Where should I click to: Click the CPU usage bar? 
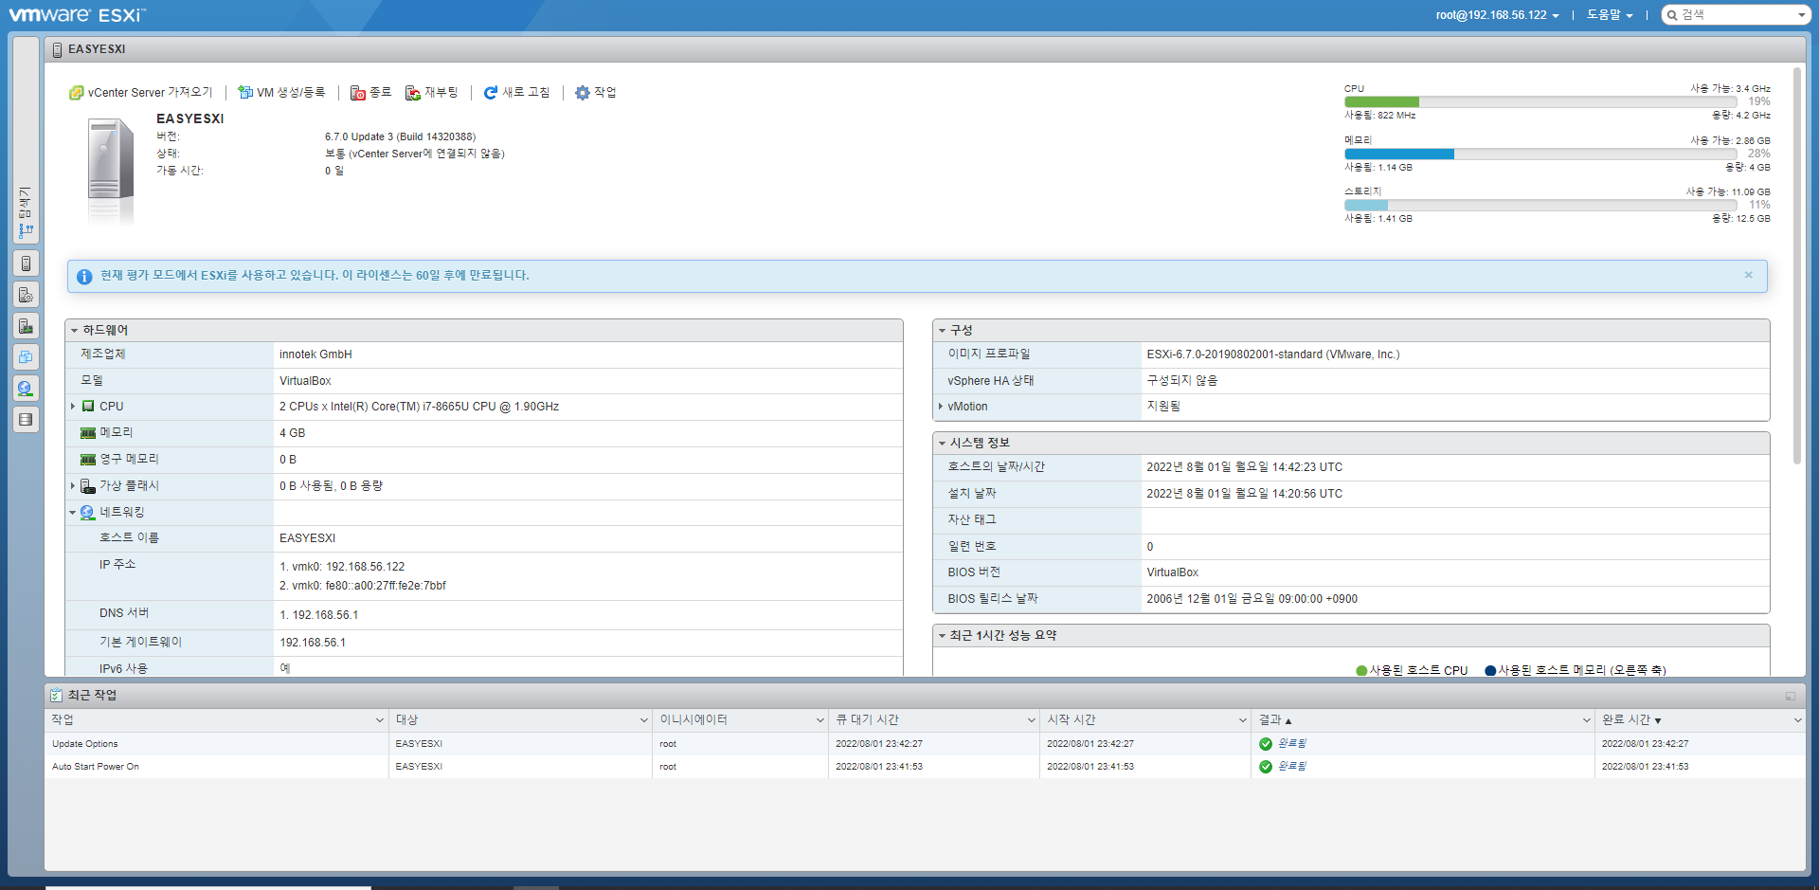pyautogui.click(x=1540, y=102)
